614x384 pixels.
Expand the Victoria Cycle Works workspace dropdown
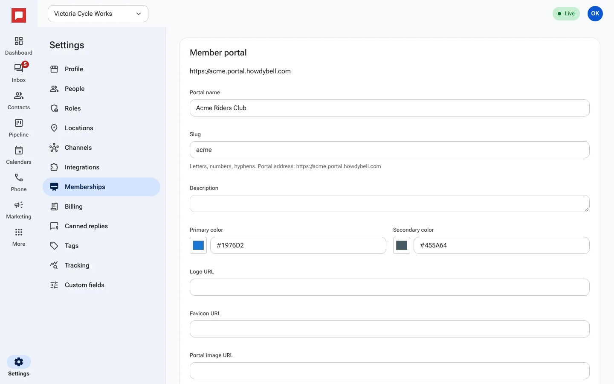(x=98, y=14)
